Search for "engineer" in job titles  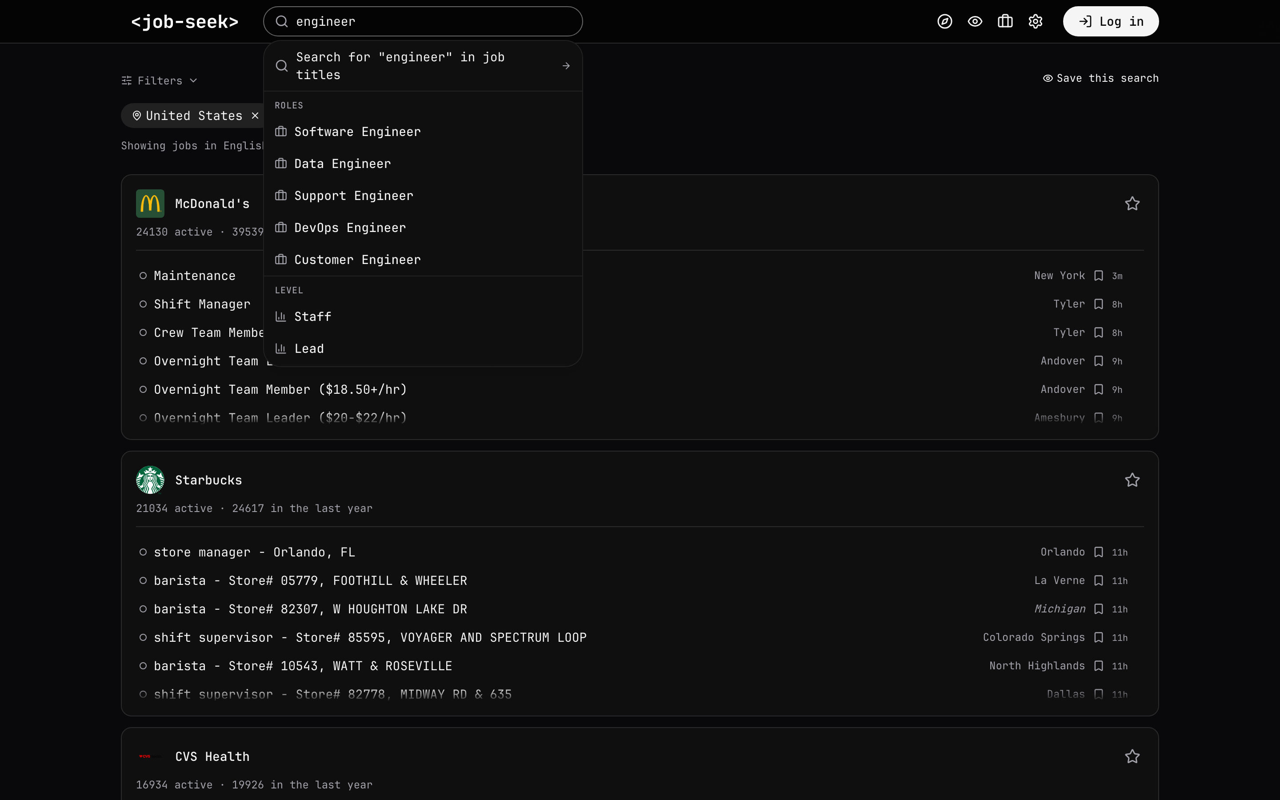423,66
